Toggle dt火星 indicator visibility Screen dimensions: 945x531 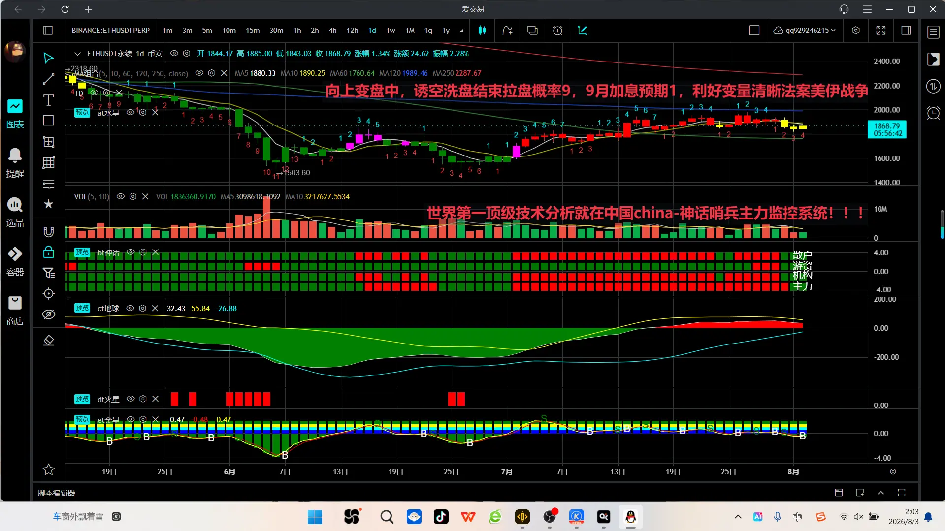coord(130,399)
